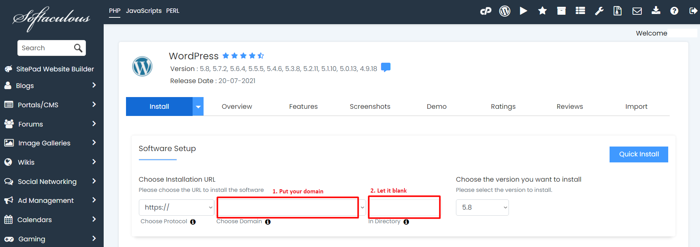Click the play demos icon
This screenshot has width=700, height=247.
[523, 11]
